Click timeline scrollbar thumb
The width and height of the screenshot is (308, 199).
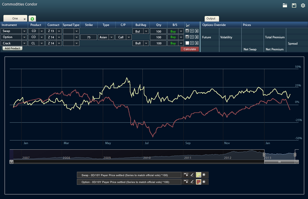click(279, 162)
